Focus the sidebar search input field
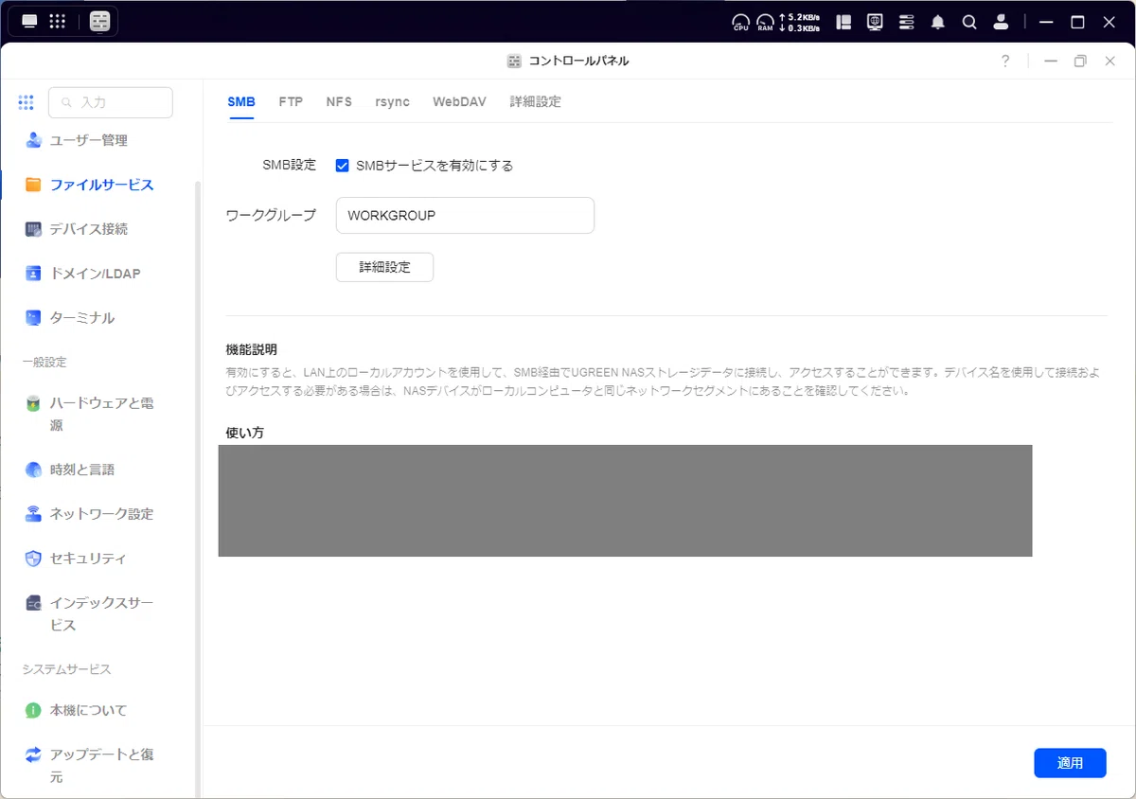The height and width of the screenshot is (799, 1136). click(111, 102)
